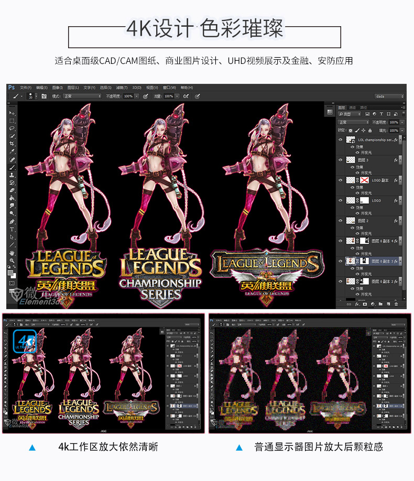Create a new layer via bottom panel icon

(388, 304)
